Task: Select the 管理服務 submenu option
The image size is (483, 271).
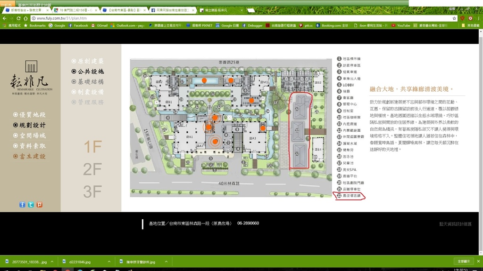Action: pos(87,102)
